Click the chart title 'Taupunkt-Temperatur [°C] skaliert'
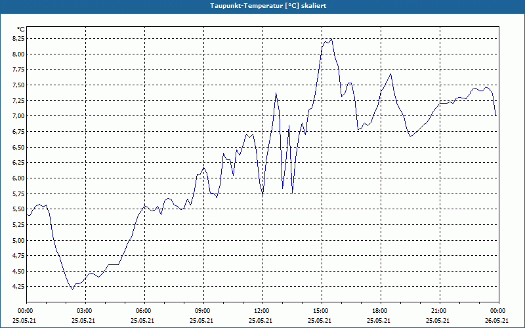 268,6
